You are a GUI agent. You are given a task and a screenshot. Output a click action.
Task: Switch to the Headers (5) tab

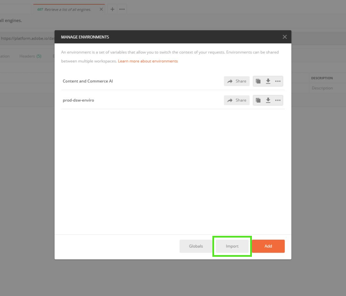point(30,56)
